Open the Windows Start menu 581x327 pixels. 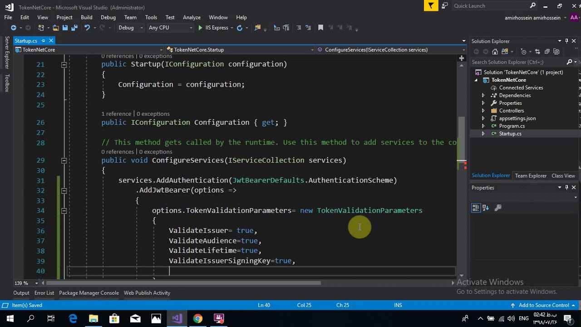click(10, 318)
